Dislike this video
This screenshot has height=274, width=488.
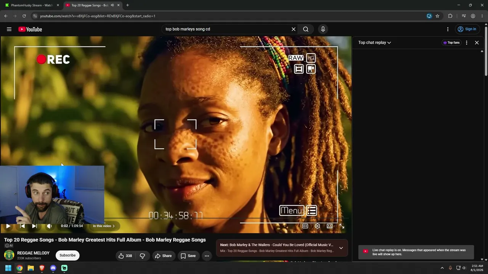(142, 256)
